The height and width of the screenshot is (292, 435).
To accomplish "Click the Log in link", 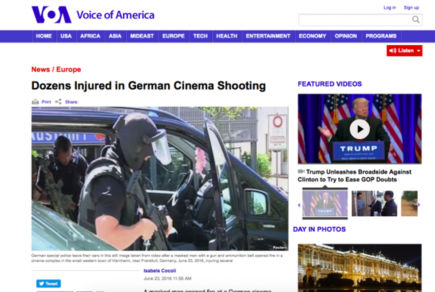I will click(389, 8).
